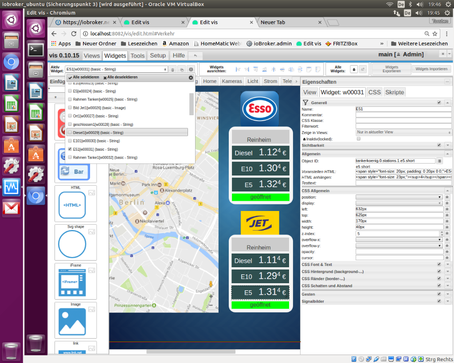The width and height of the screenshot is (454, 363).
Task: Open the Object ID selector button
Action: coord(439,161)
